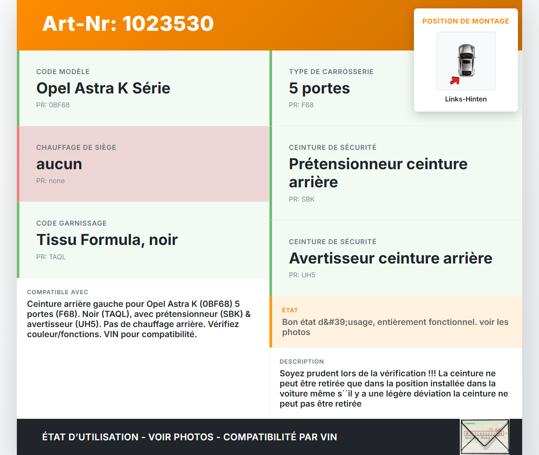
Task: Click the "ÉTAT D'UTILISATION - VOIR PHOTOS" footer text
Action: (189, 437)
